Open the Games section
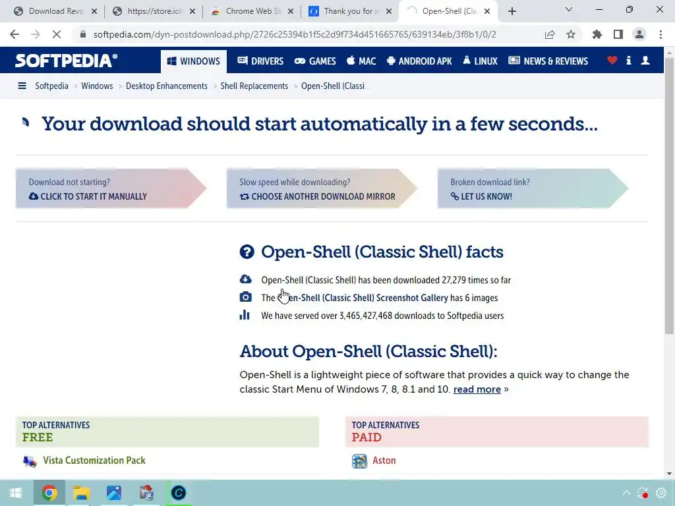Viewport: 675px width, 506px height. (315, 61)
